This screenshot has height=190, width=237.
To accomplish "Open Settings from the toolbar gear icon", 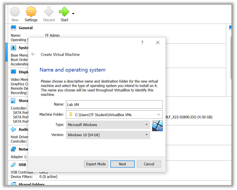I will 31,12.
